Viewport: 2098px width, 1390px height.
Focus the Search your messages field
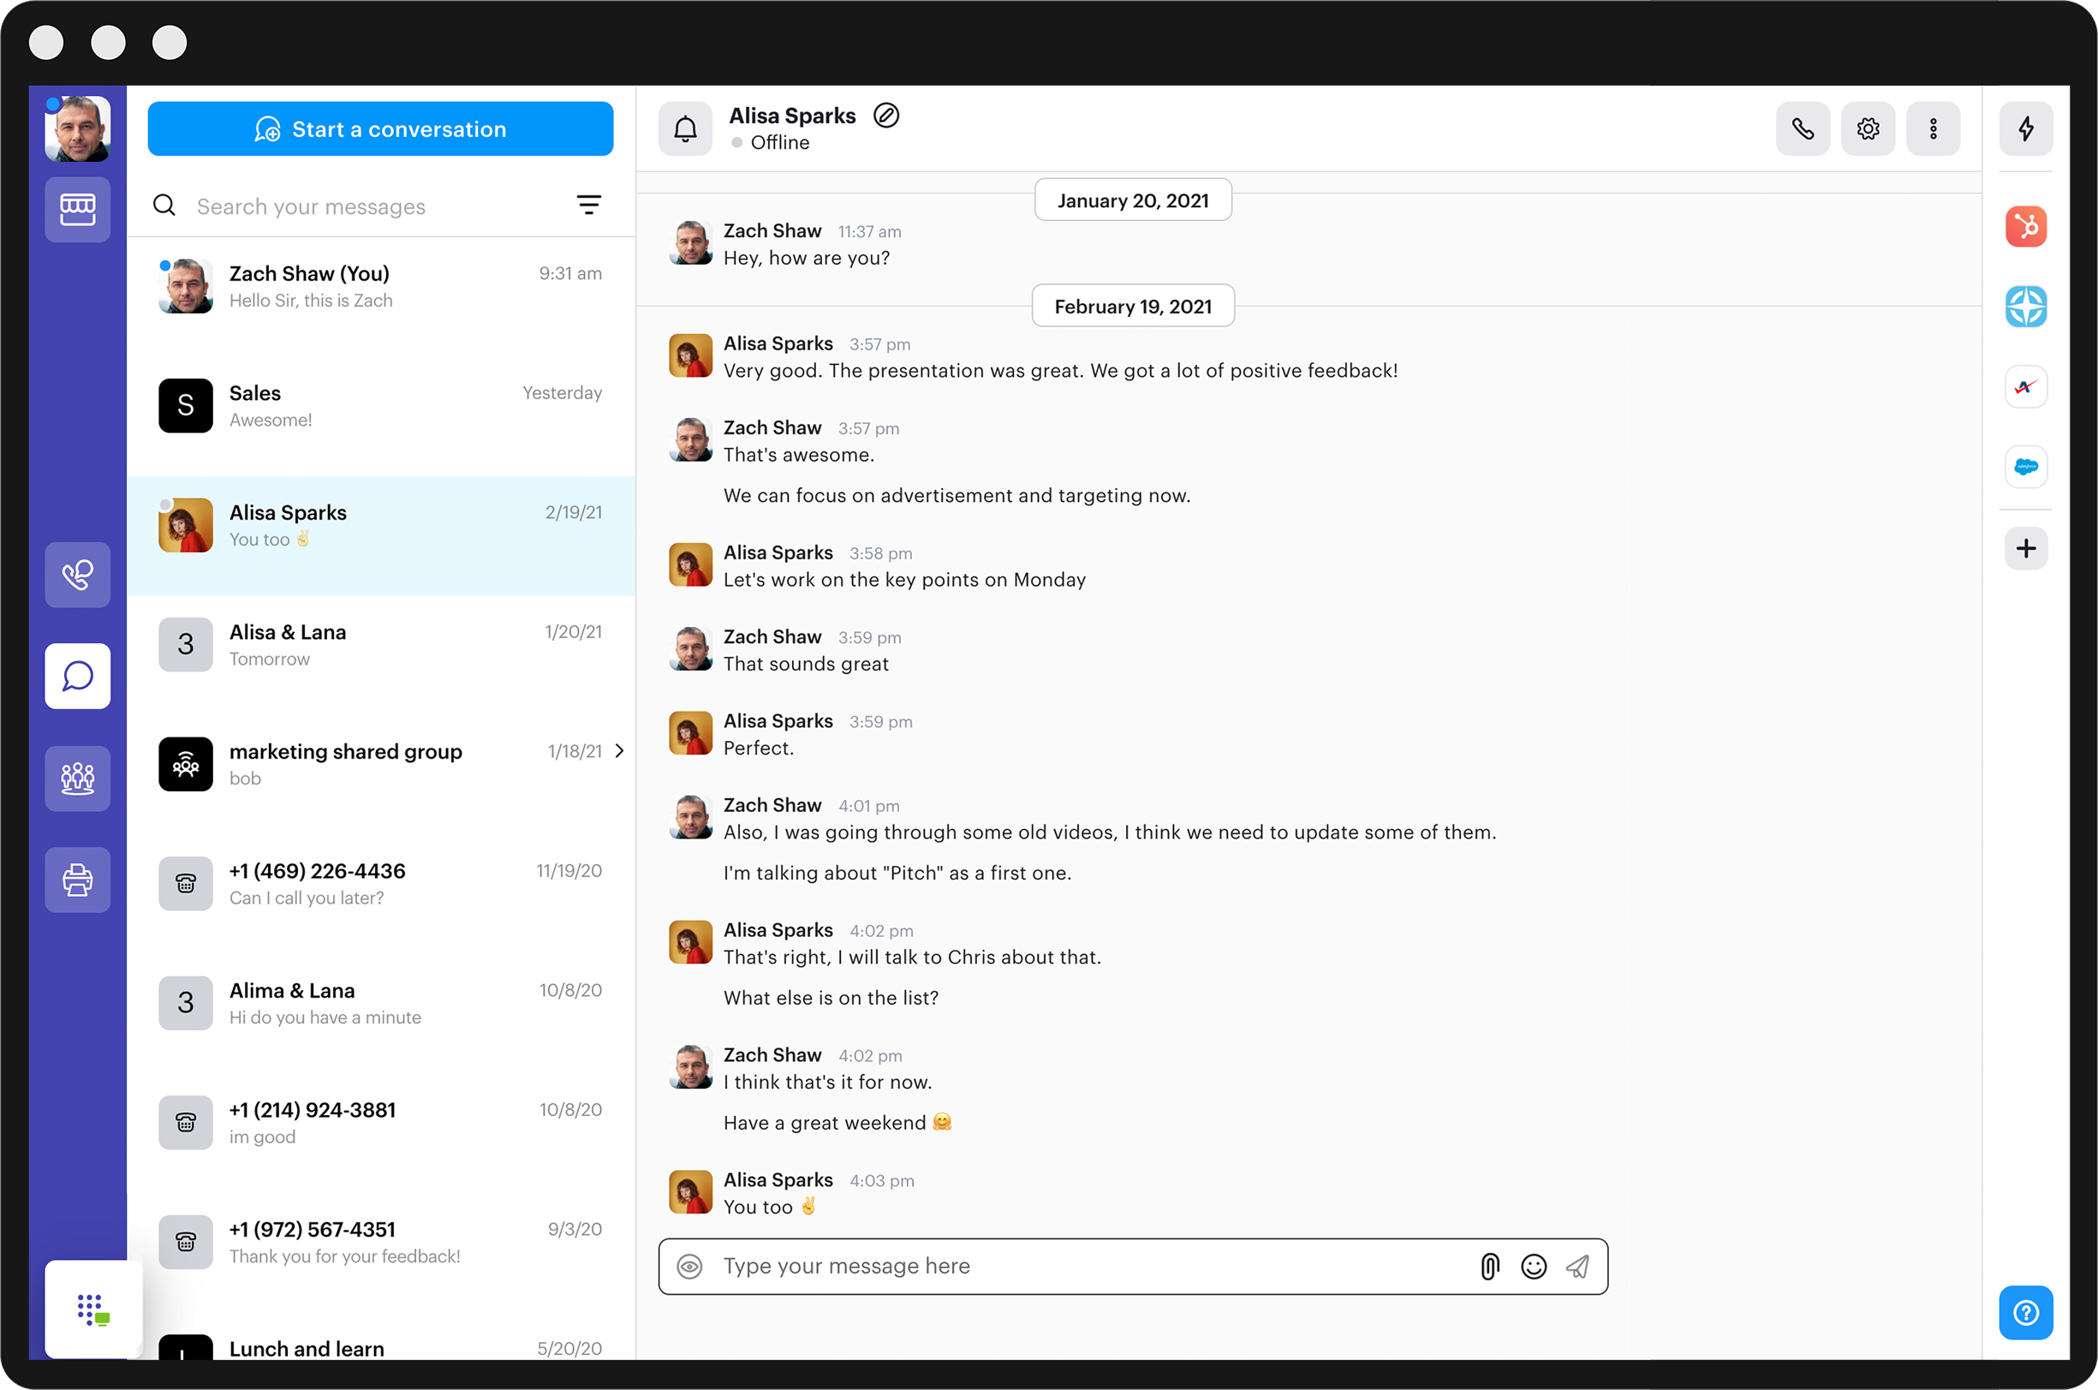click(x=311, y=206)
